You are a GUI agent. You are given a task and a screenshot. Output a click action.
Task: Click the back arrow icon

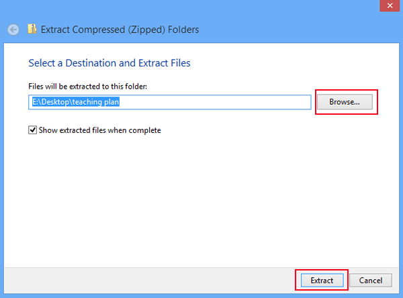13,30
